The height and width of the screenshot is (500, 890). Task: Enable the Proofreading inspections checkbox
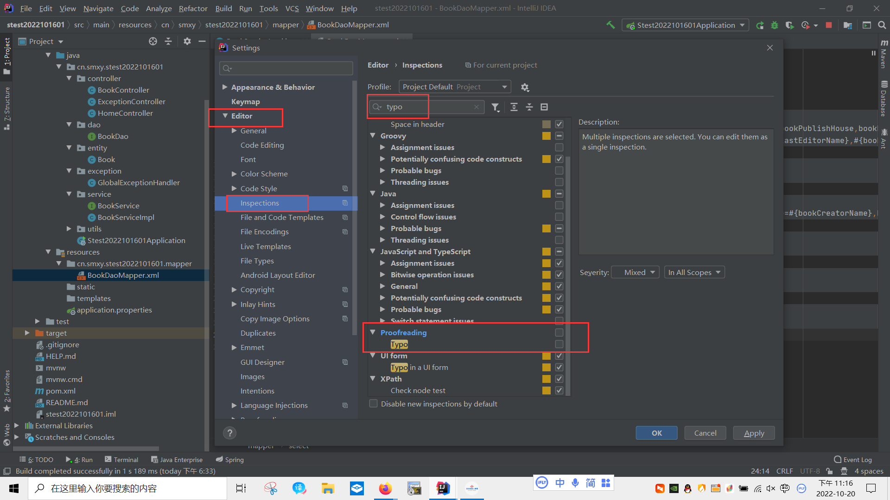[559, 332]
